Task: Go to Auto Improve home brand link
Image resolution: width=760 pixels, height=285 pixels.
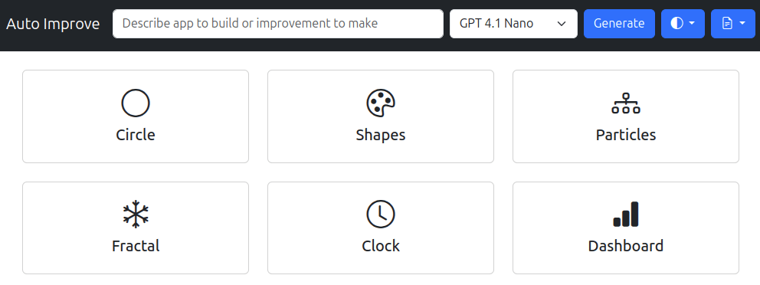Action: (53, 24)
